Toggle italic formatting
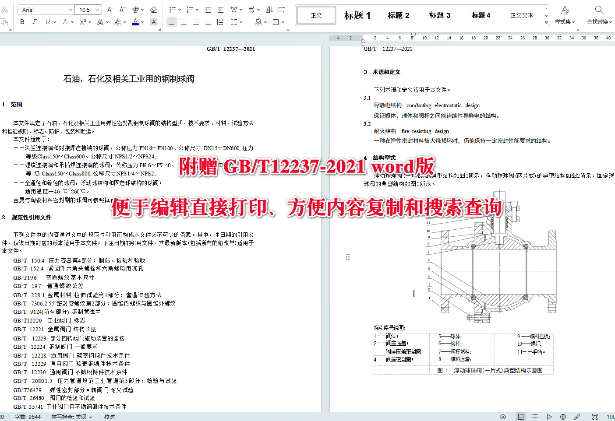This screenshot has width=615, height=421. coord(34,21)
